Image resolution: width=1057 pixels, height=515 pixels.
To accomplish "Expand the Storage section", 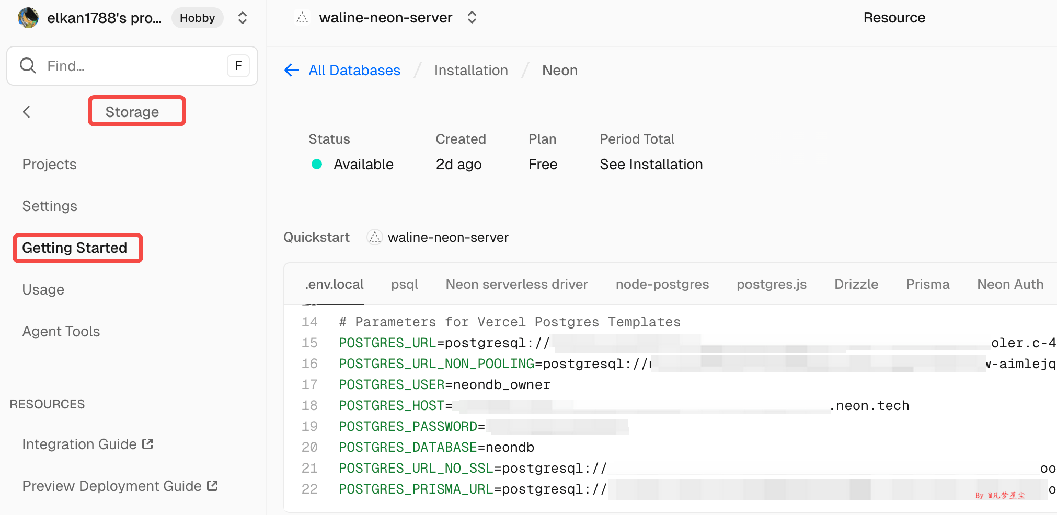I will tap(131, 111).
